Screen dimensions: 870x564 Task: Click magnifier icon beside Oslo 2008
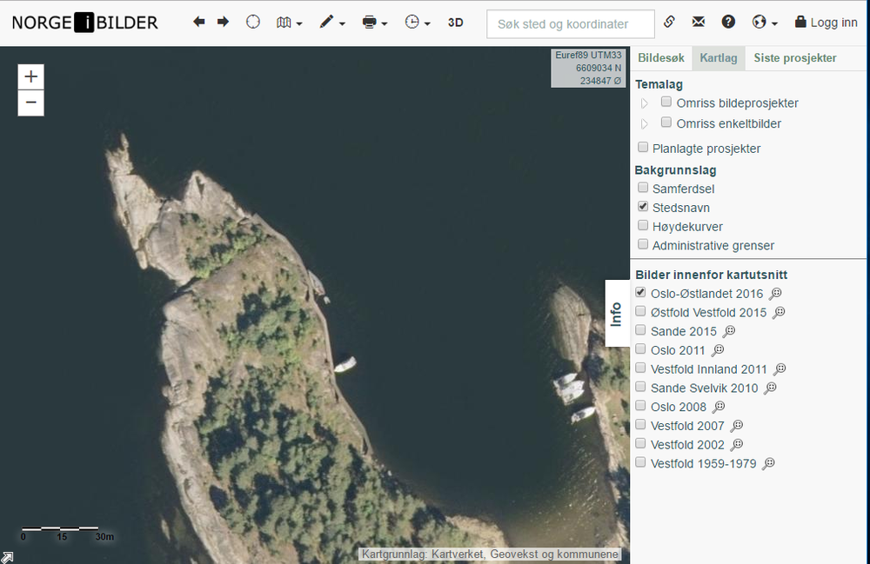tap(719, 407)
